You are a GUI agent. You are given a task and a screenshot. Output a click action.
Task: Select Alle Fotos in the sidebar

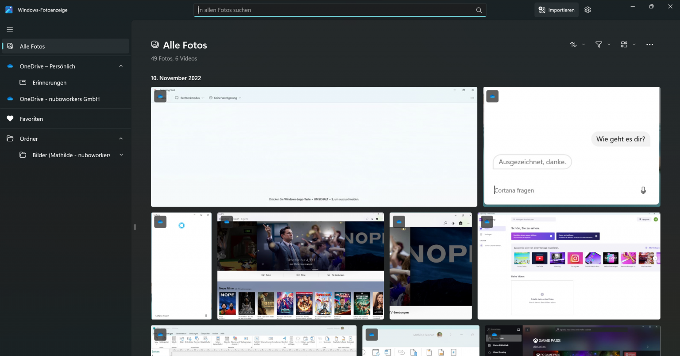pos(32,46)
